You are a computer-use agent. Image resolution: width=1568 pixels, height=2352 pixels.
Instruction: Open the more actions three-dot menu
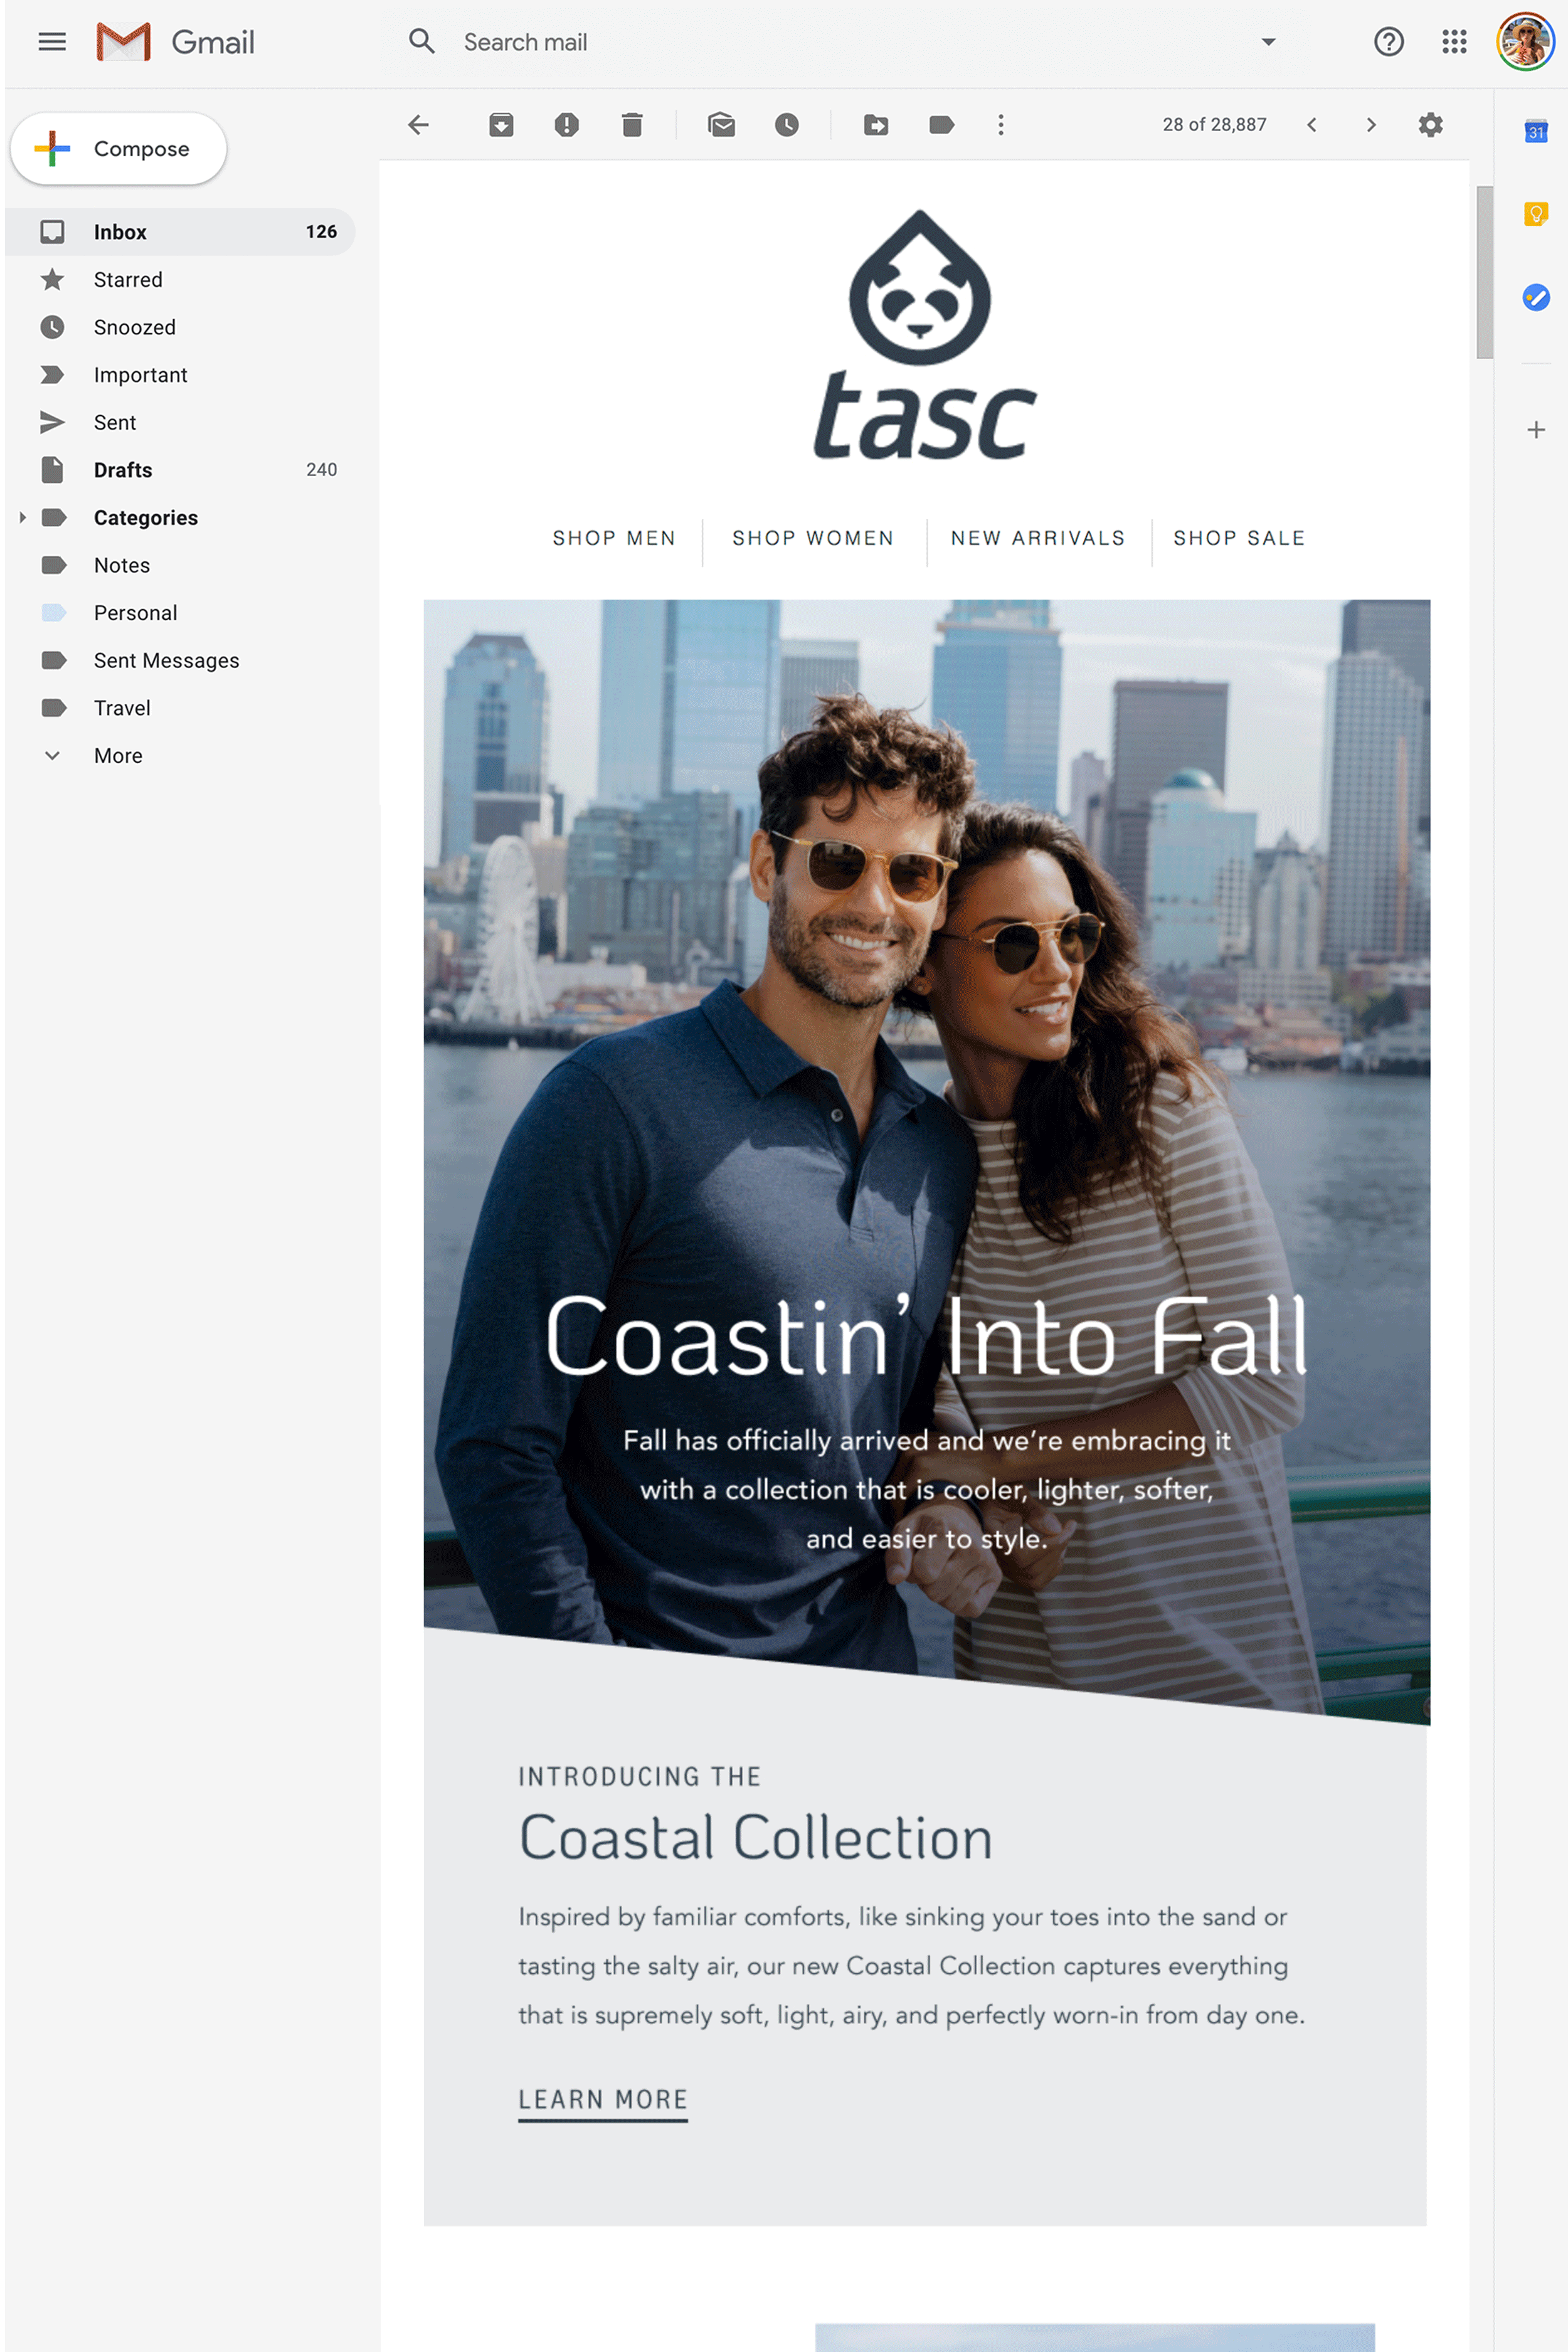pos(1001,125)
